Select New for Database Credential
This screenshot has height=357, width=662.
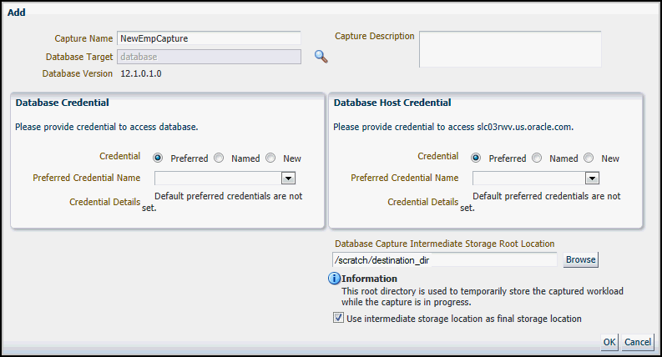pos(270,158)
